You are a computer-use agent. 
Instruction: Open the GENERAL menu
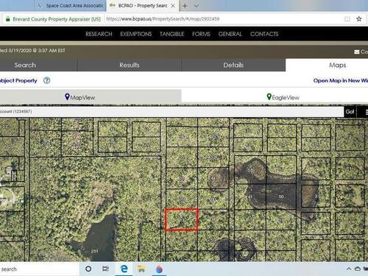tap(230, 34)
